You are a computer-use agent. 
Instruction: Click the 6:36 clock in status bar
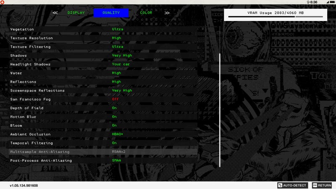pos(314,2)
